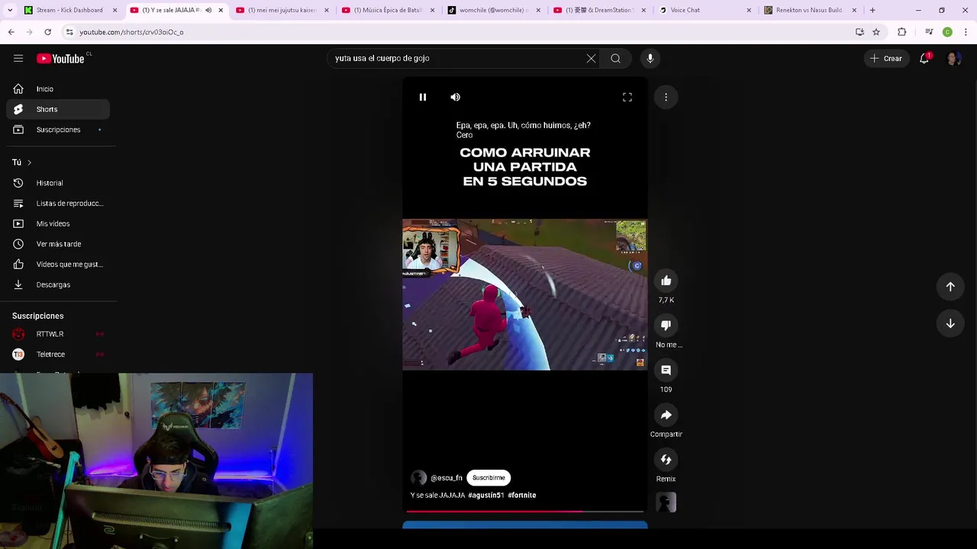
Task: Open the notifications bell
Action: pos(924,59)
